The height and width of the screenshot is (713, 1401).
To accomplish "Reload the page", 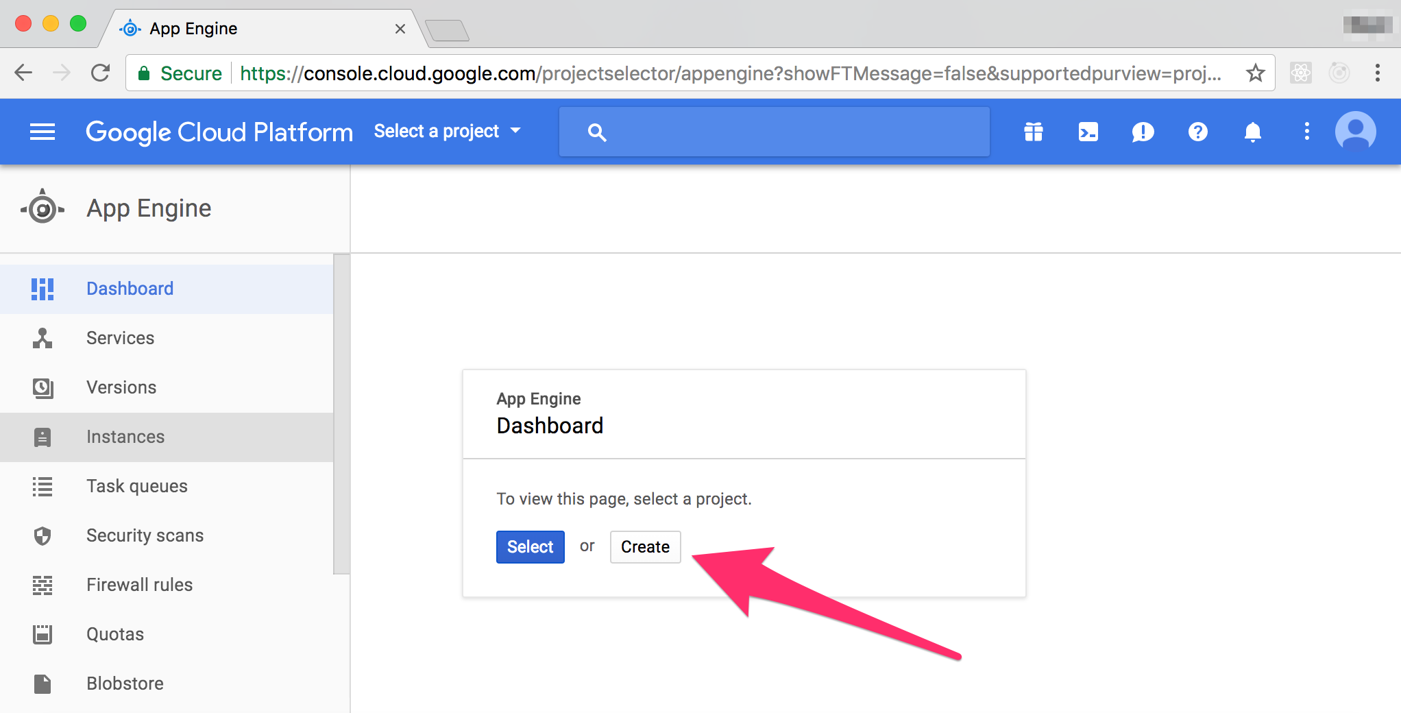I will (101, 73).
